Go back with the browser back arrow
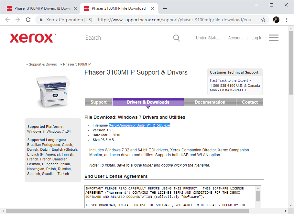 click(7, 20)
